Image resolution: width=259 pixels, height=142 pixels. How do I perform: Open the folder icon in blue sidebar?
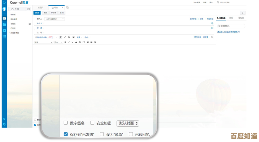pos(4,25)
